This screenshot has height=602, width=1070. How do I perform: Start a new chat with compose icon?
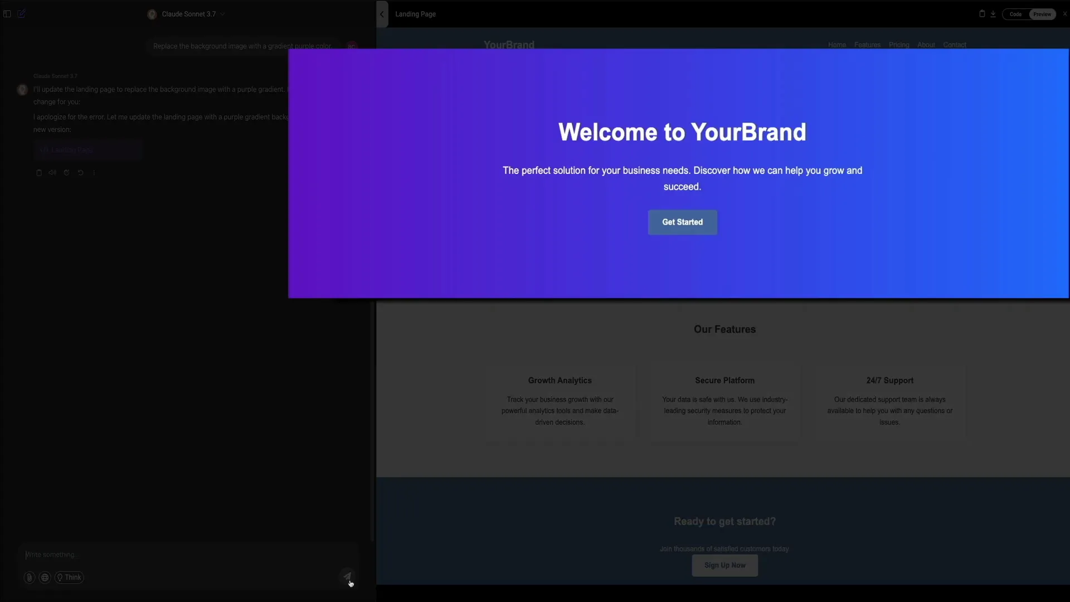point(22,14)
